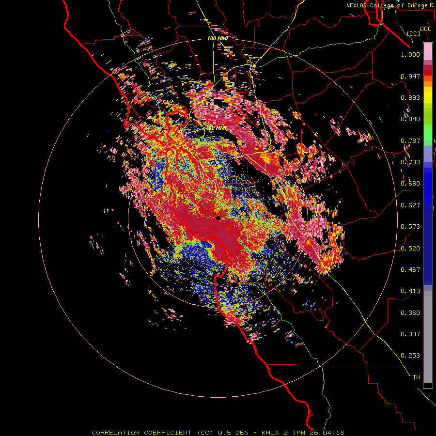
Task: Select the 0.467 legend value
Action: click(x=410, y=270)
